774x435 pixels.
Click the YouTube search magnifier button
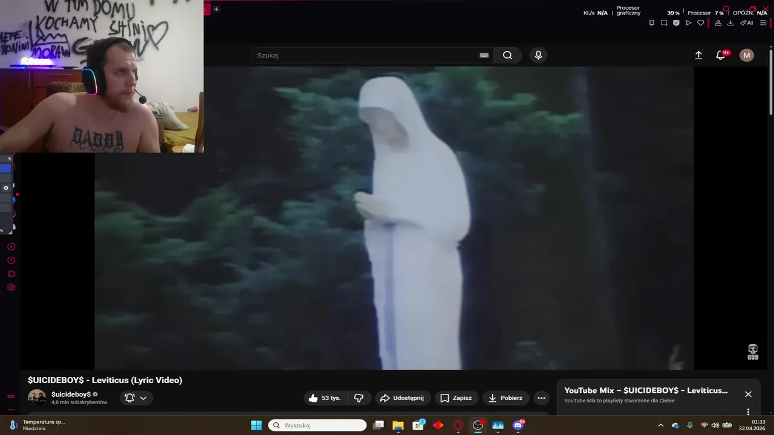507,55
